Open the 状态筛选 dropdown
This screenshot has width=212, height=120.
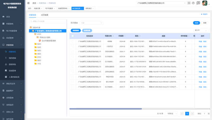91,23
